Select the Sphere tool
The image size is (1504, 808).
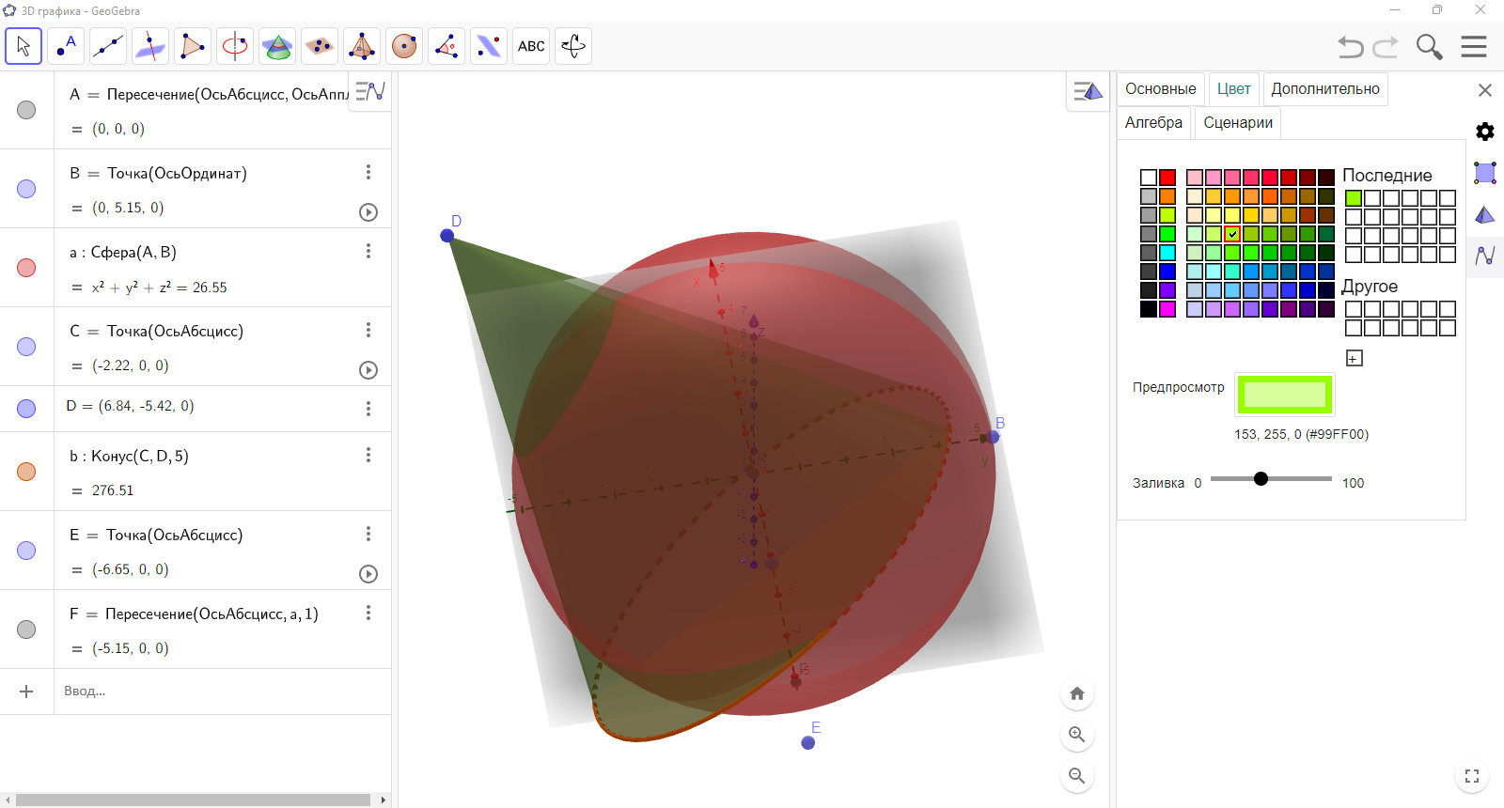coord(404,46)
